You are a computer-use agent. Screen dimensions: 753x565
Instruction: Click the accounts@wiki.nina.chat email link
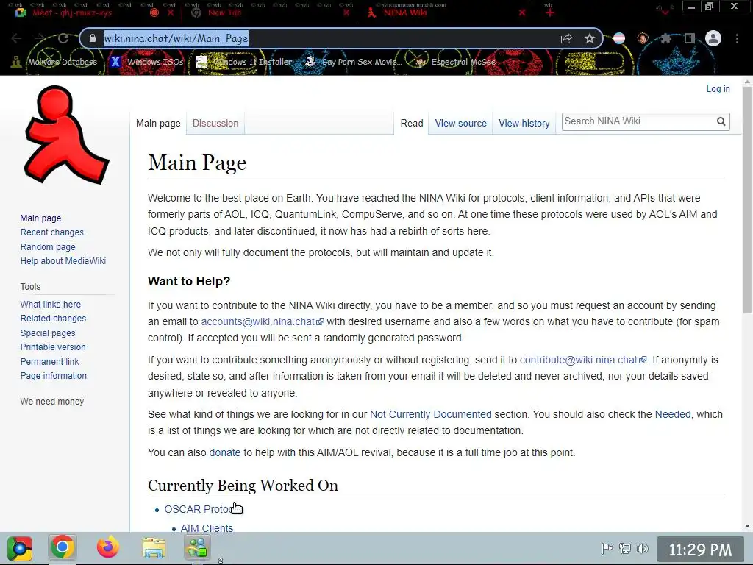(x=263, y=322)
